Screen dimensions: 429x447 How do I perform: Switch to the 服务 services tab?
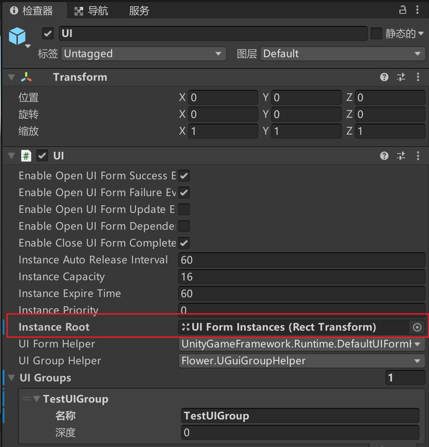139,11
